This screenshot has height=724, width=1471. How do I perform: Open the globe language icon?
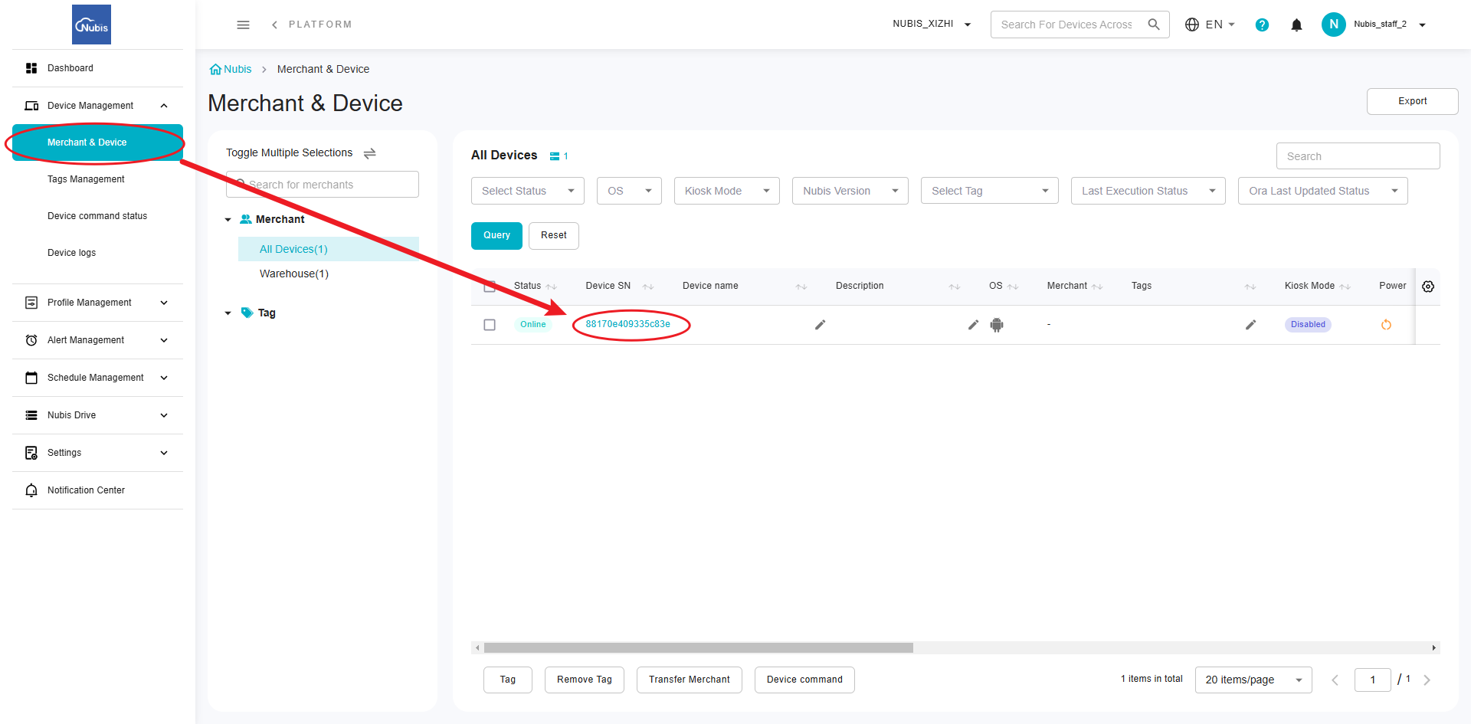pyautogui.click(x=1192, y=25)
